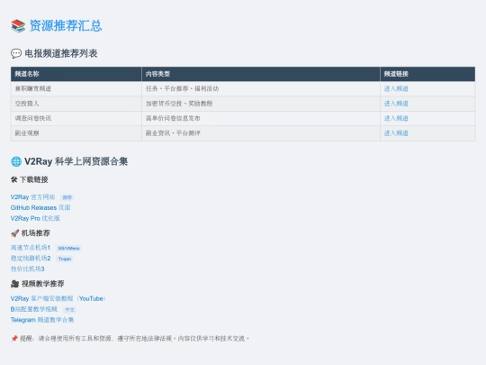Open 进入频道 link for 调查问卷快讯
The width and height of the screenshot is (486, 365).
396,118
